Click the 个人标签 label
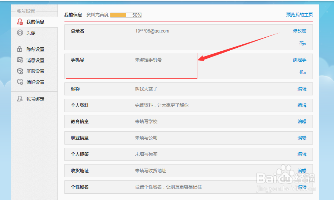 (80, 154)
